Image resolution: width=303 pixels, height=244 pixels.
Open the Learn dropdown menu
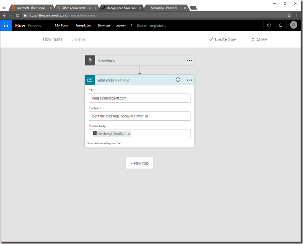tap(121, 26)
